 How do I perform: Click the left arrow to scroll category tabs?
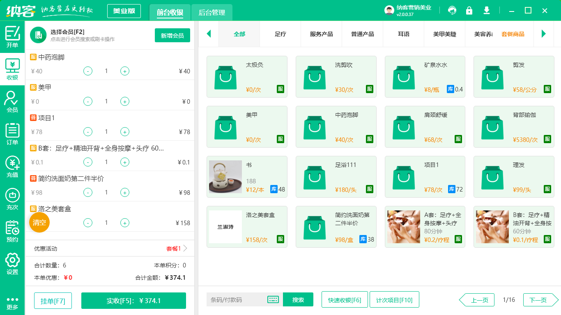pyautogui.click(x=209, y=34)
